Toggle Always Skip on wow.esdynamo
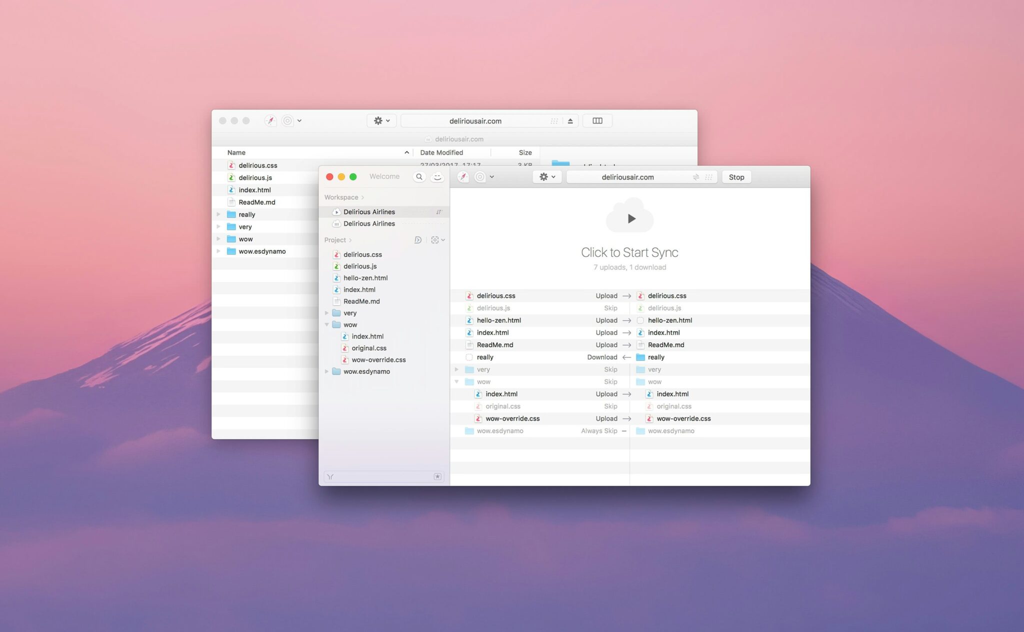This screenshot has height=632, width=1024. 599,431
